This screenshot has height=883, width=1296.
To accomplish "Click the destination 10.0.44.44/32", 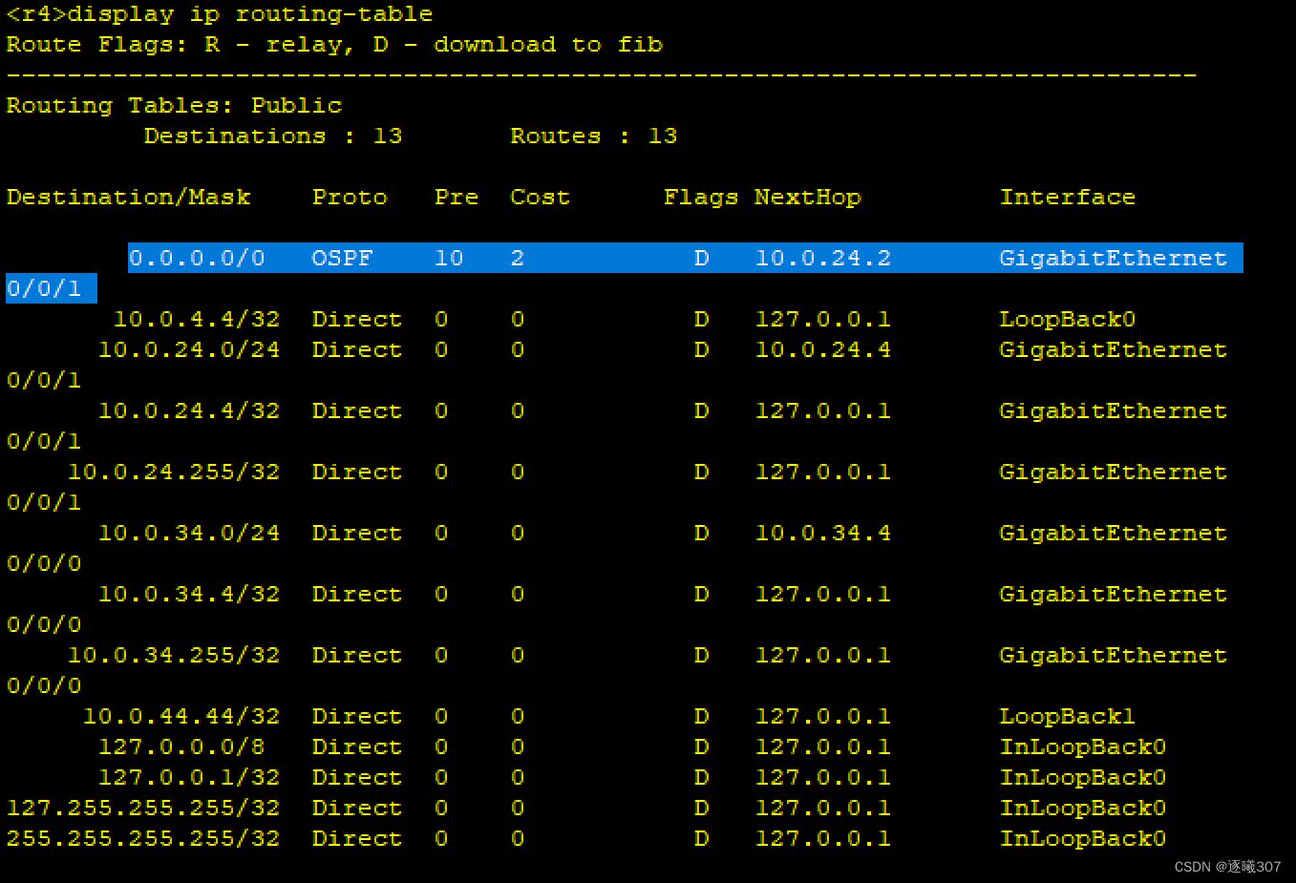I will 181,717.
